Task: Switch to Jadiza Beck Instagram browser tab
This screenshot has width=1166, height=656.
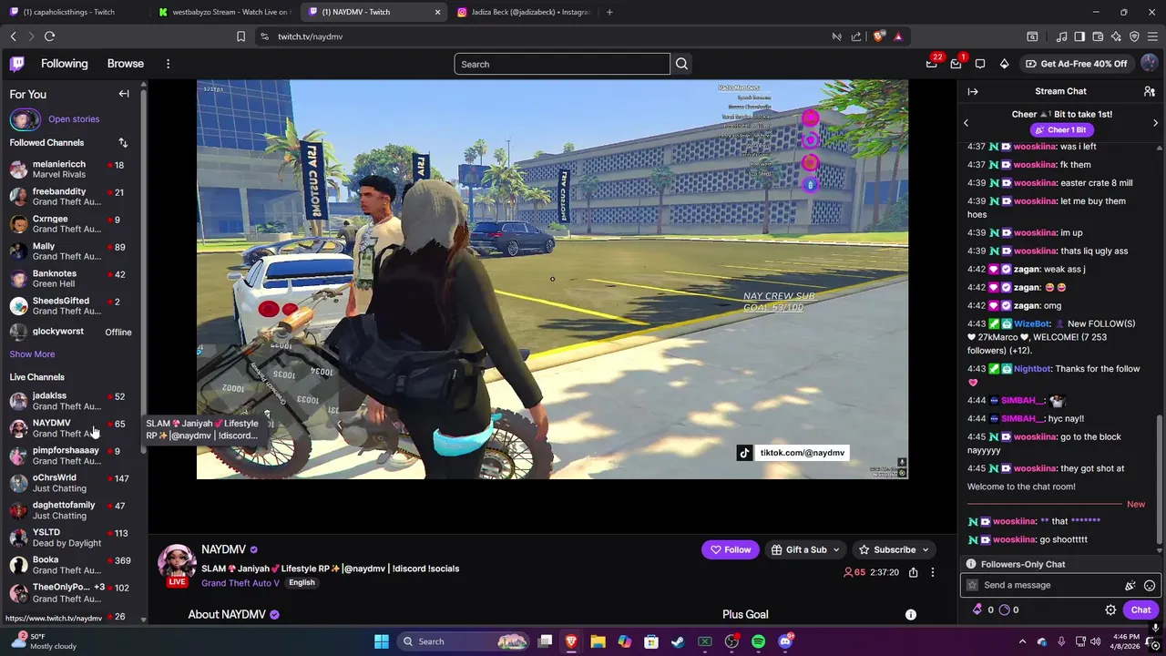Action: [523, 12]
